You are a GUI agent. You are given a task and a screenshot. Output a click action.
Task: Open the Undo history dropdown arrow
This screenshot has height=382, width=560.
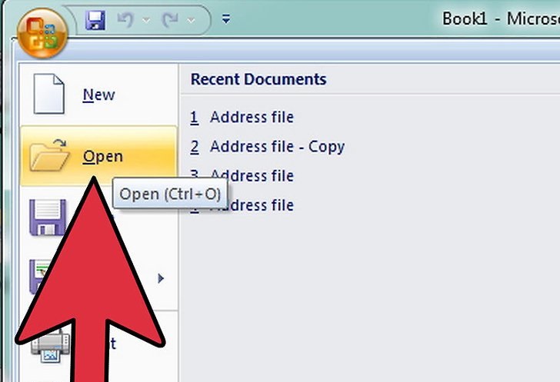pyautogui.click(x=146, y=20)
